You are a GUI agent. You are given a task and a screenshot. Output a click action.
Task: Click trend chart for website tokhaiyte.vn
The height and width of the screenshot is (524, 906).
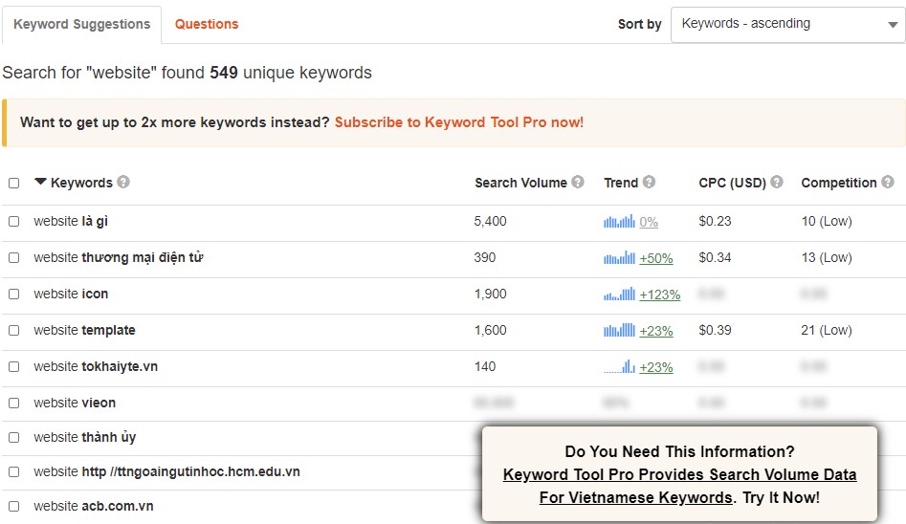[x=619, y=367]
